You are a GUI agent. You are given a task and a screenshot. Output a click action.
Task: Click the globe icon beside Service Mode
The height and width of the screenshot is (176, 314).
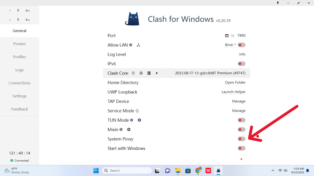coord(137,111)
